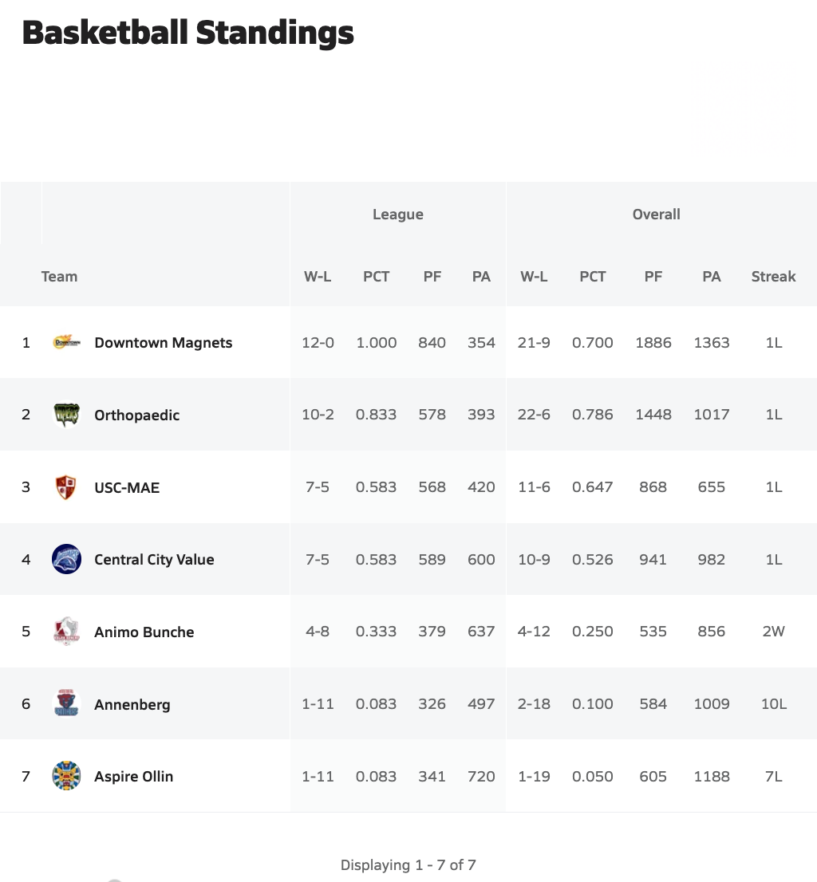The image size is (817, 882).
Task: Select the Central City Value team name
Action: click(x=154, y=560)
